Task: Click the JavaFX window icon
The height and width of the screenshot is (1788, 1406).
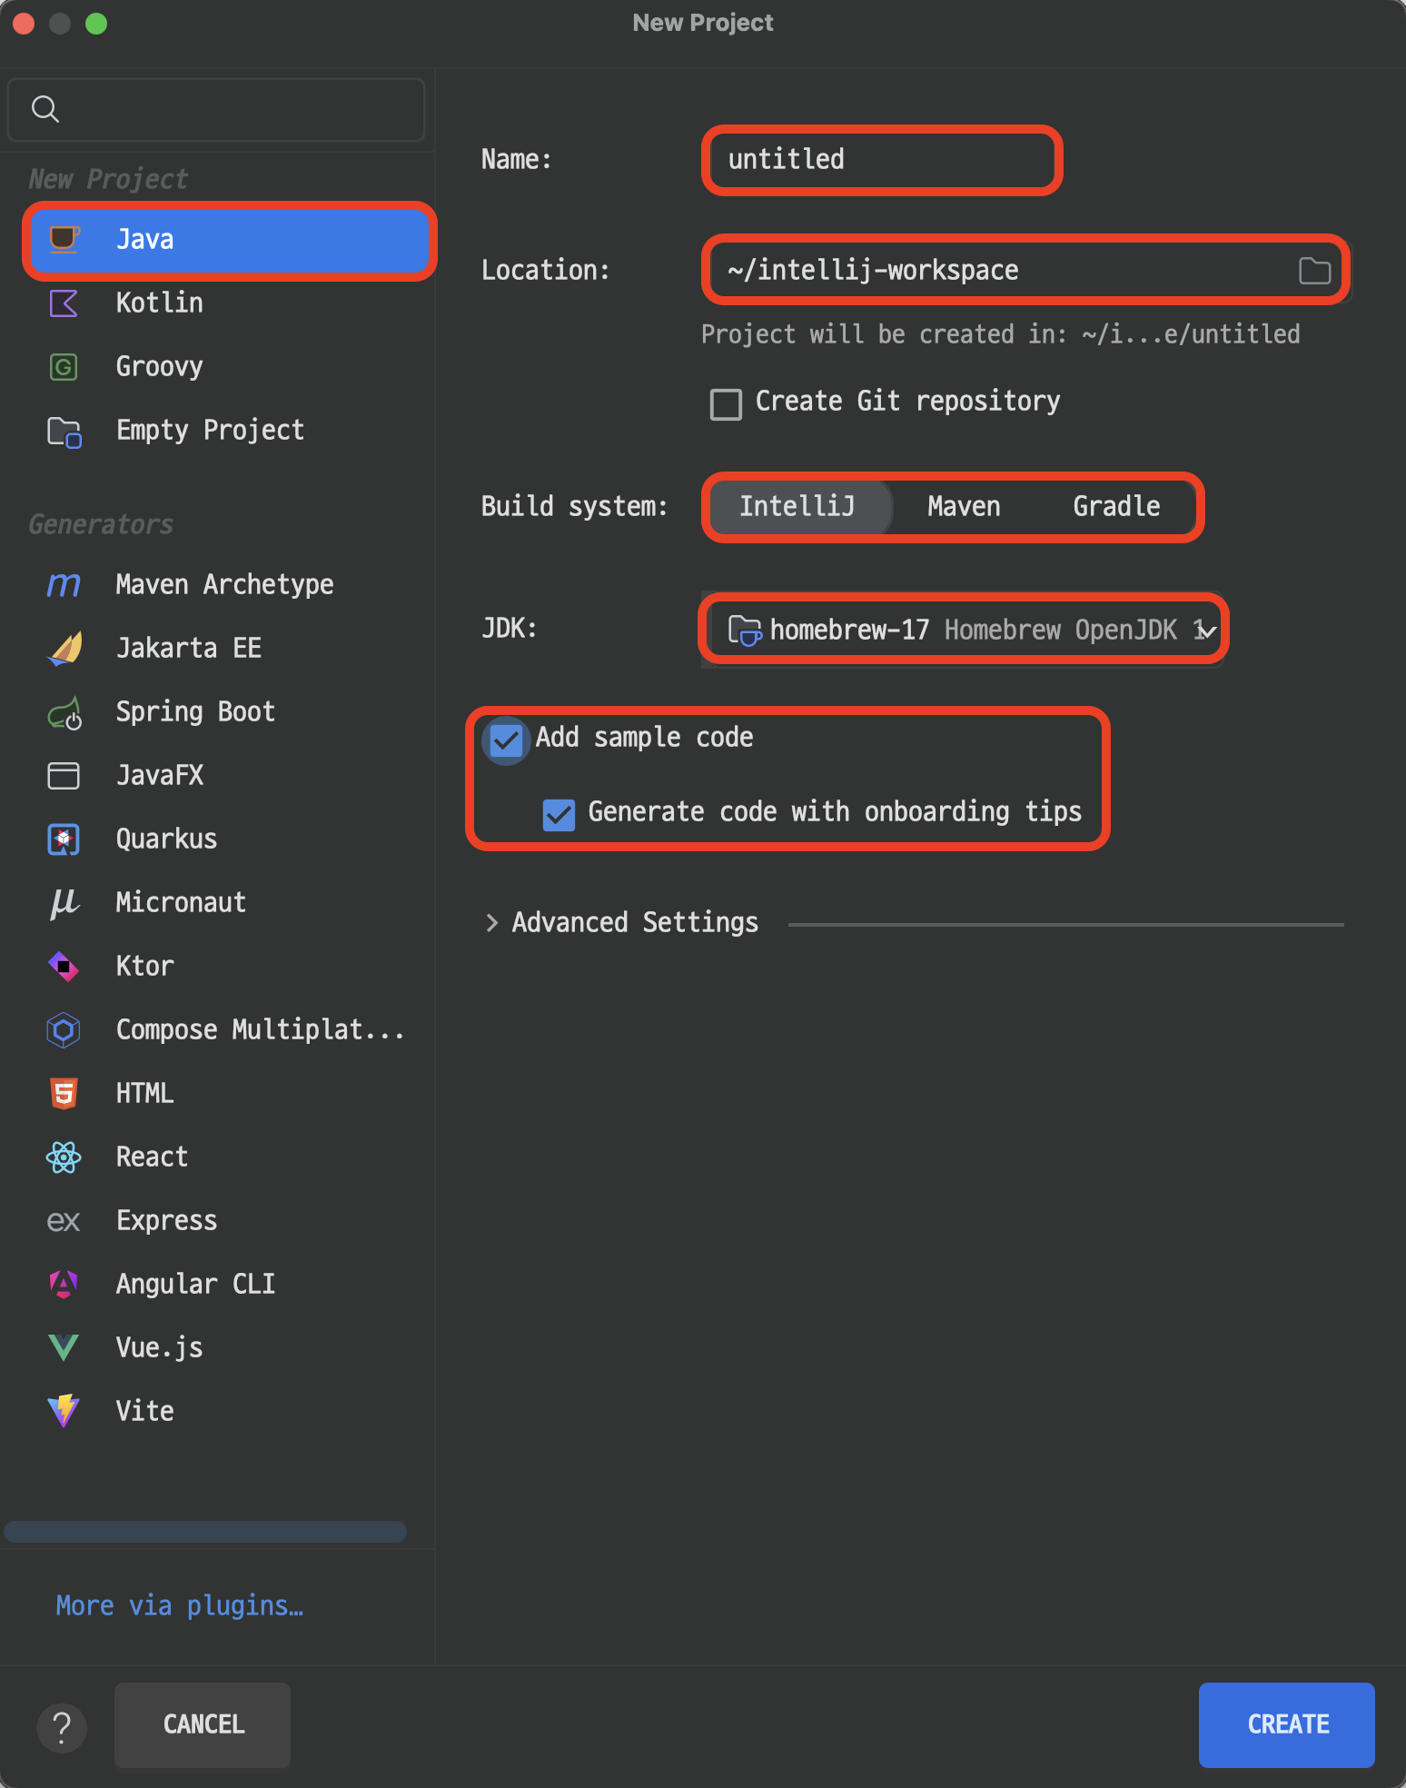Action: (x=64, y=775)
